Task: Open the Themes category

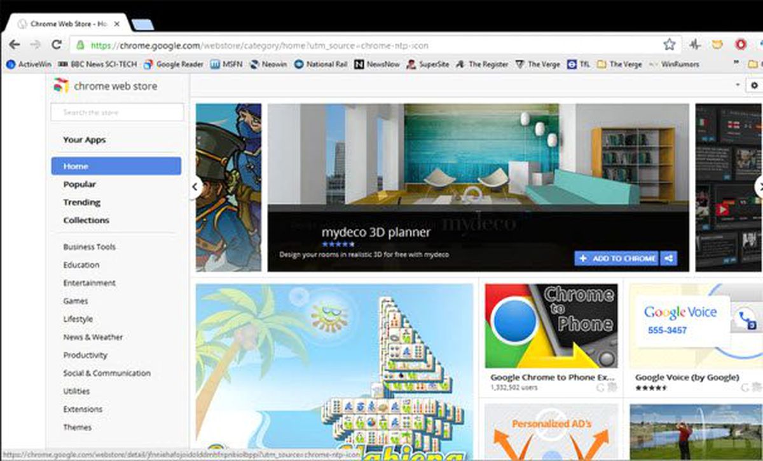Action: (78, 427)
